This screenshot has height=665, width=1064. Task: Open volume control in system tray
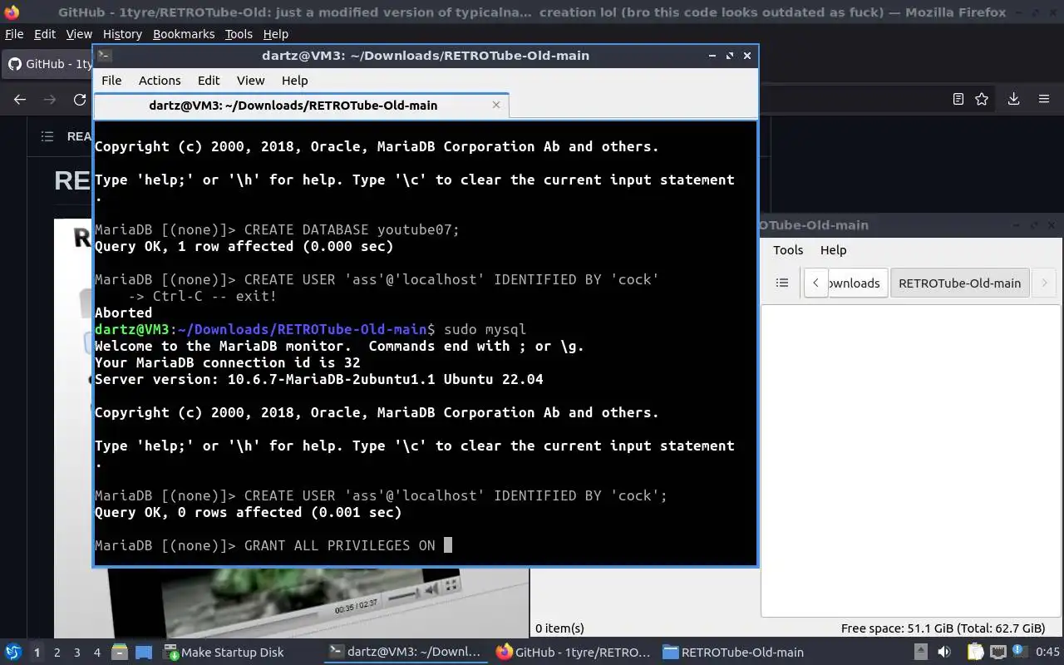coord(944,653)
